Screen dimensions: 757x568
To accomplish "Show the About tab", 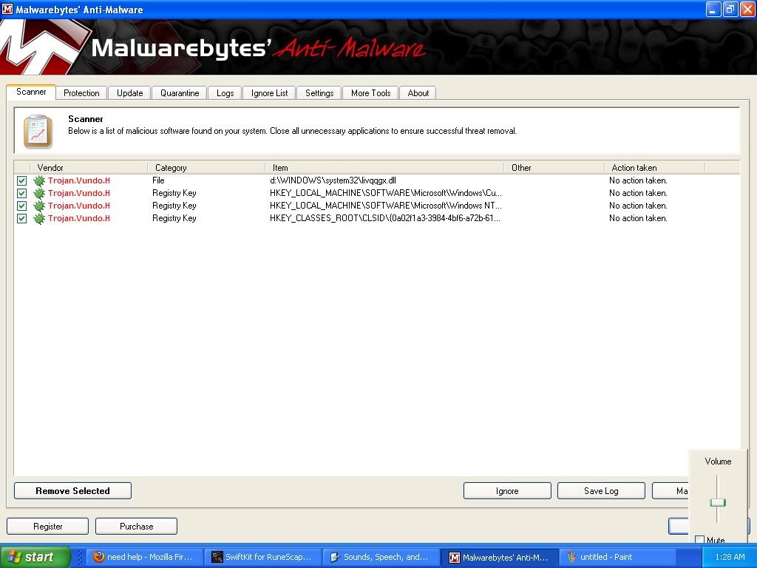I will (418, 92).
